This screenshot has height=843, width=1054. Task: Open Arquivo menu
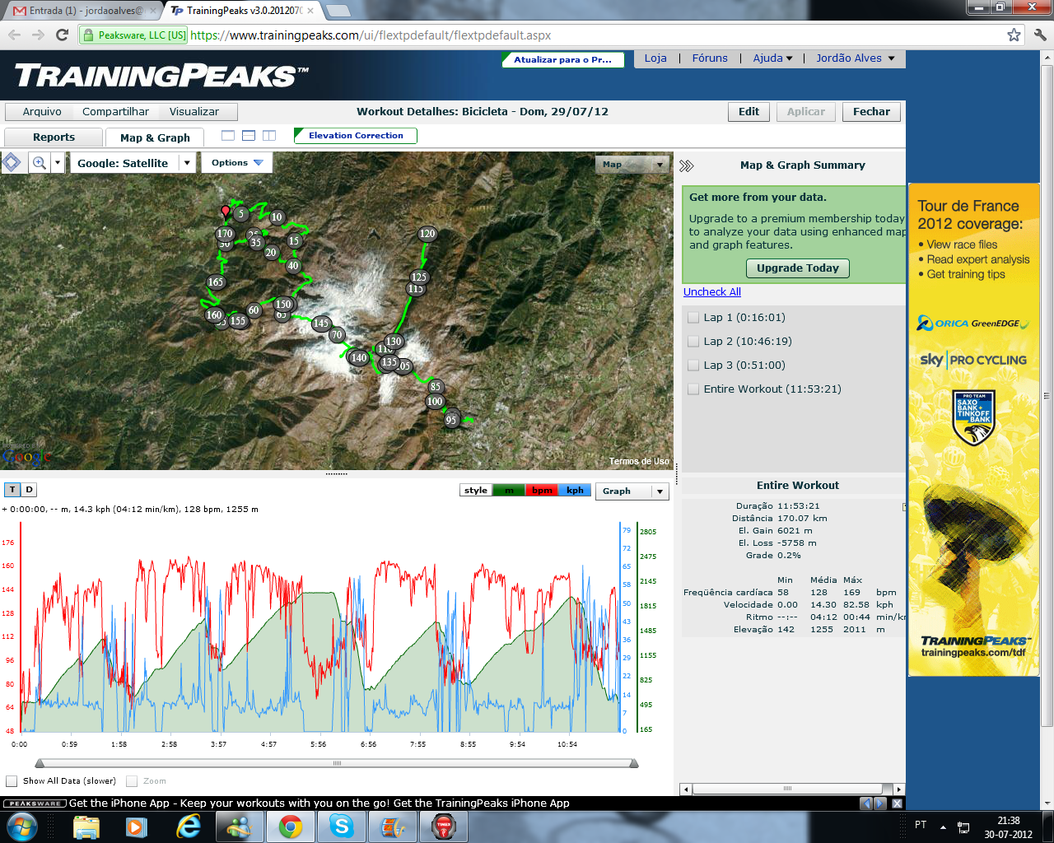click(42, 112)
